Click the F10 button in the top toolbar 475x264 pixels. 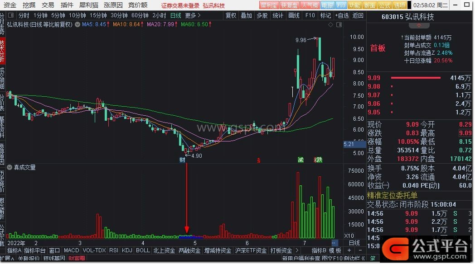coord(341,5)
